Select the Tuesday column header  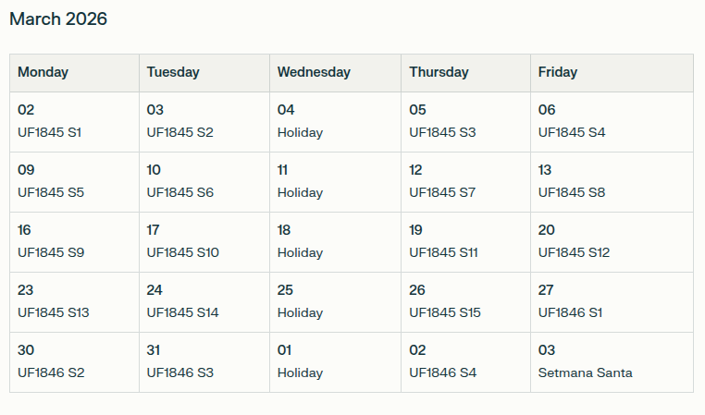point(173,72)
